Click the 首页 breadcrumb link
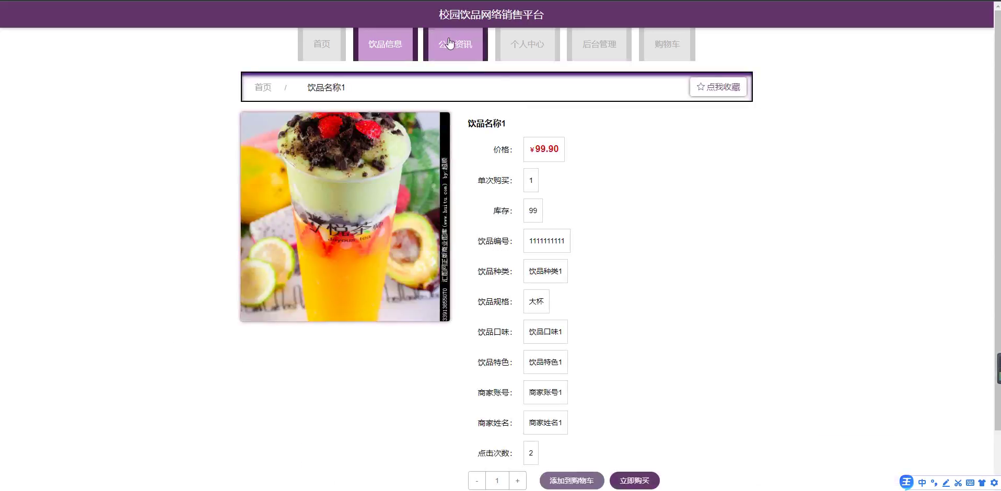Viewport: 1001px width, 491px height. [263, 87]
